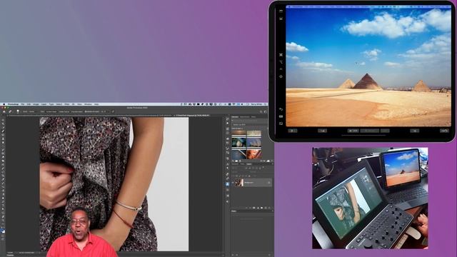
Task: Select the beige top-right library thumbnail
Action: (x=254, y=133)
